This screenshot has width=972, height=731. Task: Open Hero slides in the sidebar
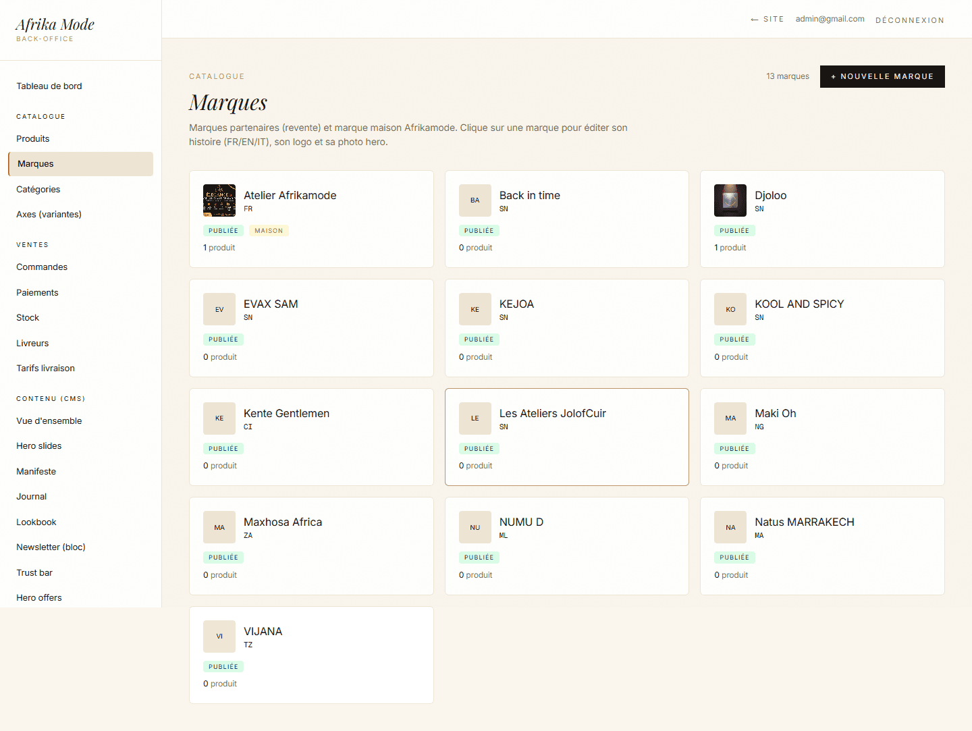(x=80, y=446)
